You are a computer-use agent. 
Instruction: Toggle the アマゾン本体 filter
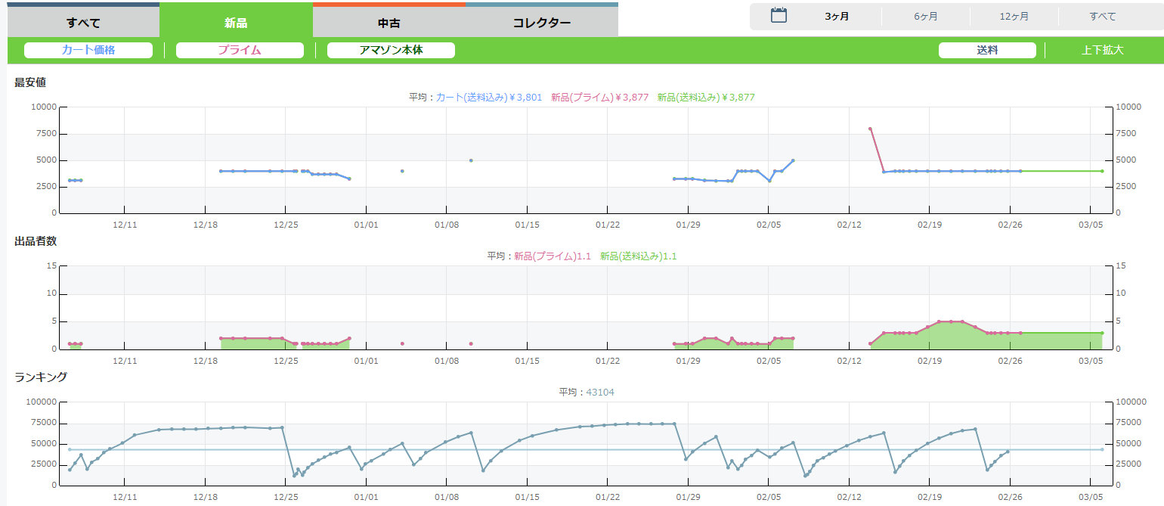(391, 51)
